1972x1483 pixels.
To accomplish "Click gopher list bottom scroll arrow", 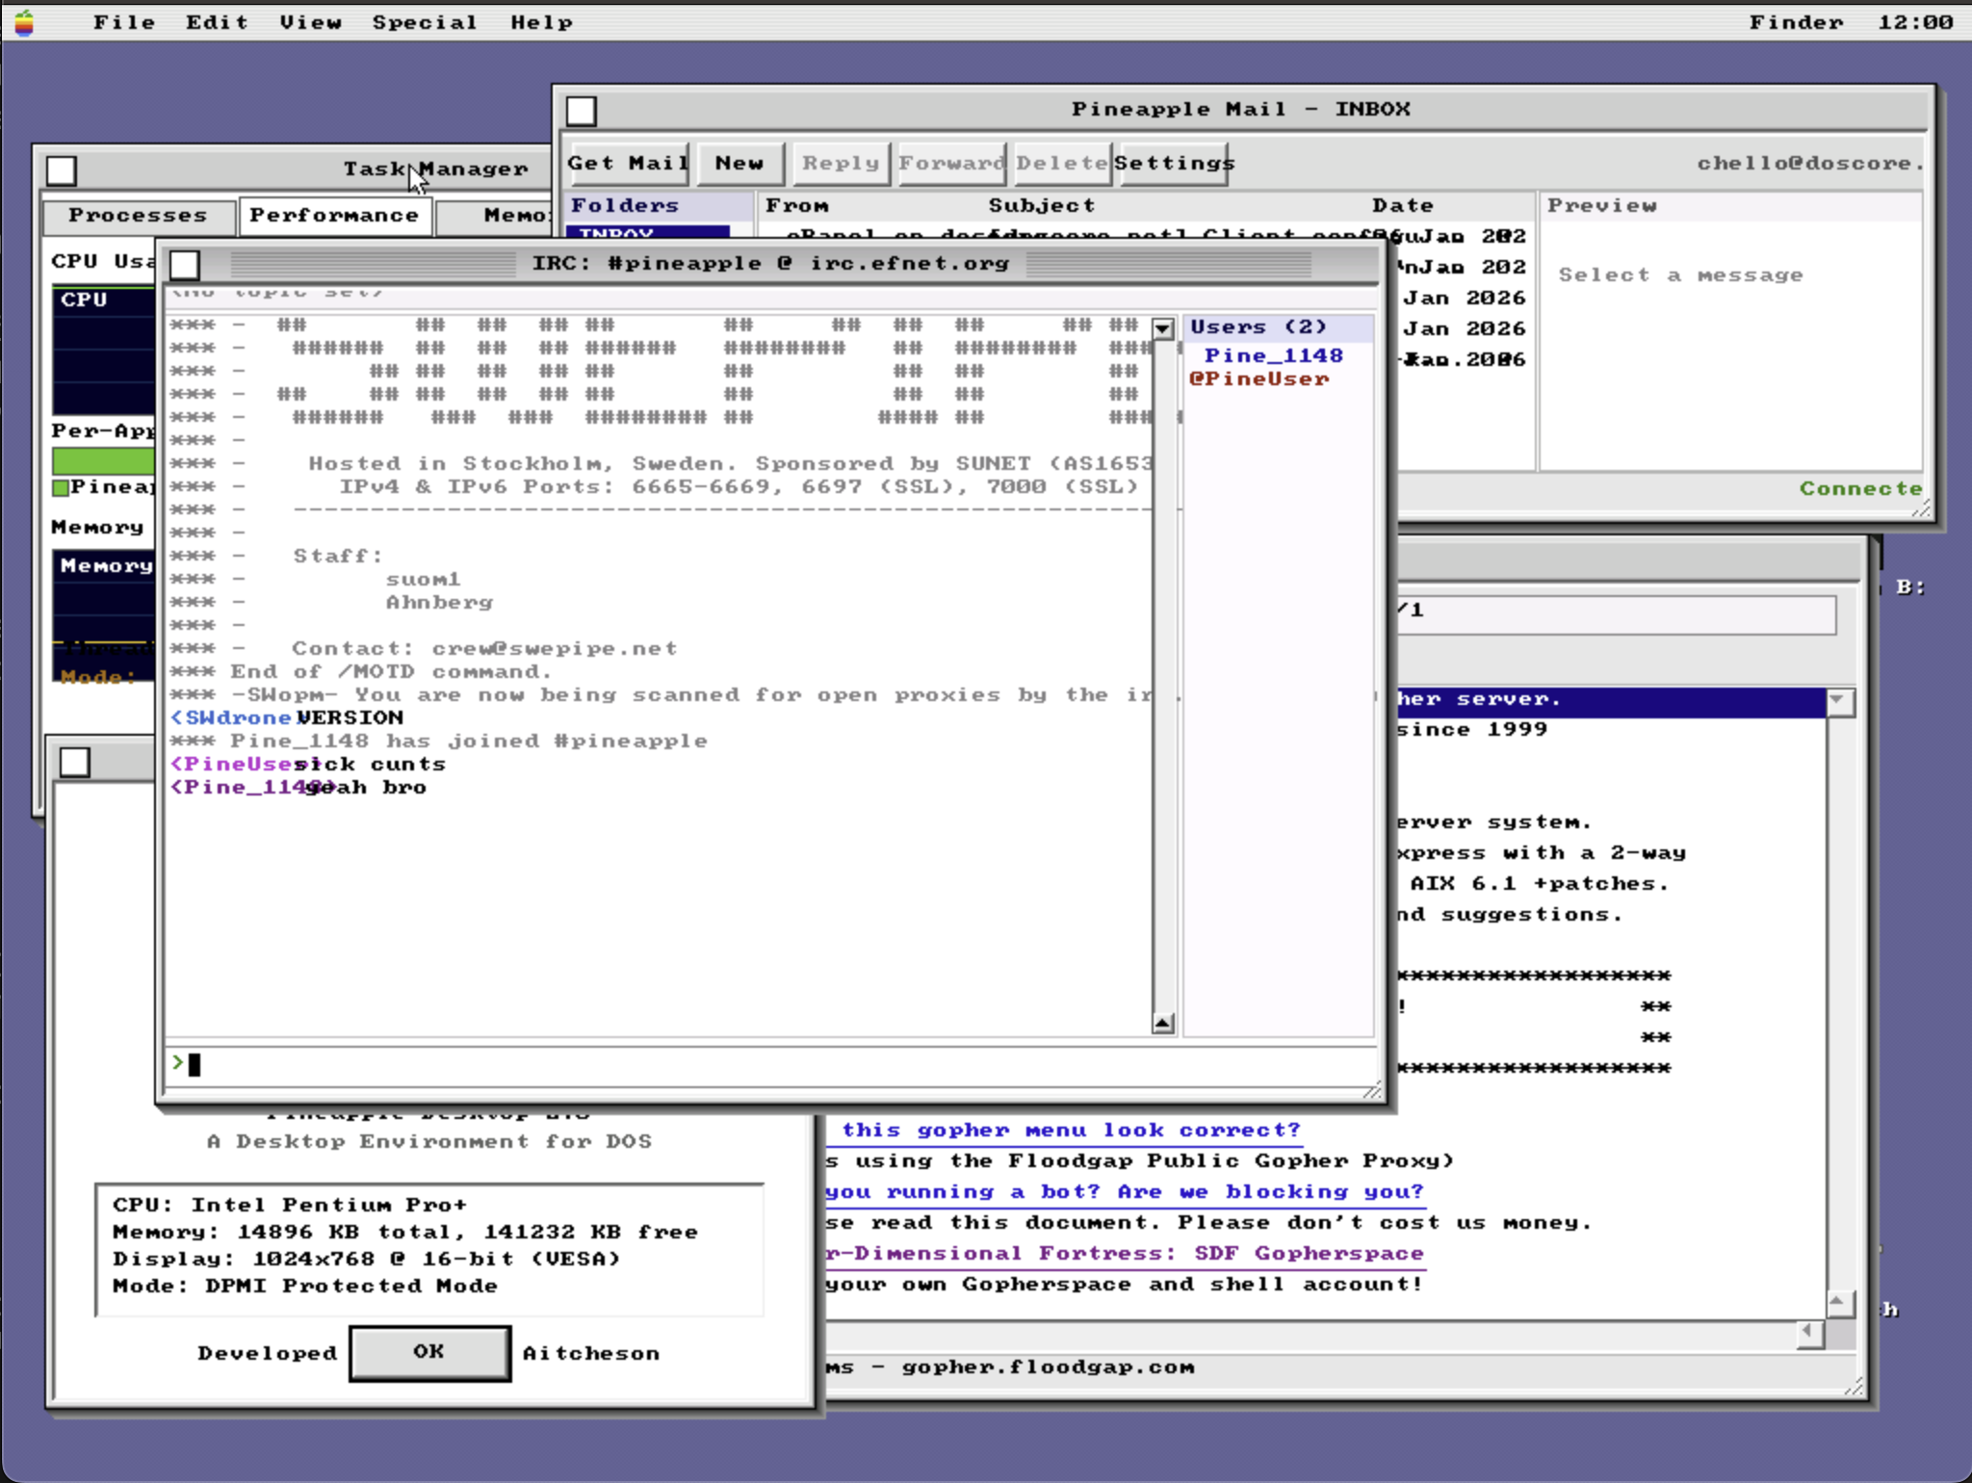I will (1838, 1303).
